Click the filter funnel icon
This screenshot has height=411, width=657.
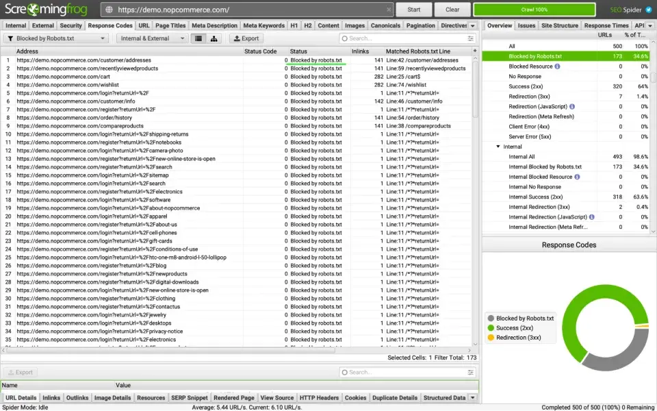(10, 38)
